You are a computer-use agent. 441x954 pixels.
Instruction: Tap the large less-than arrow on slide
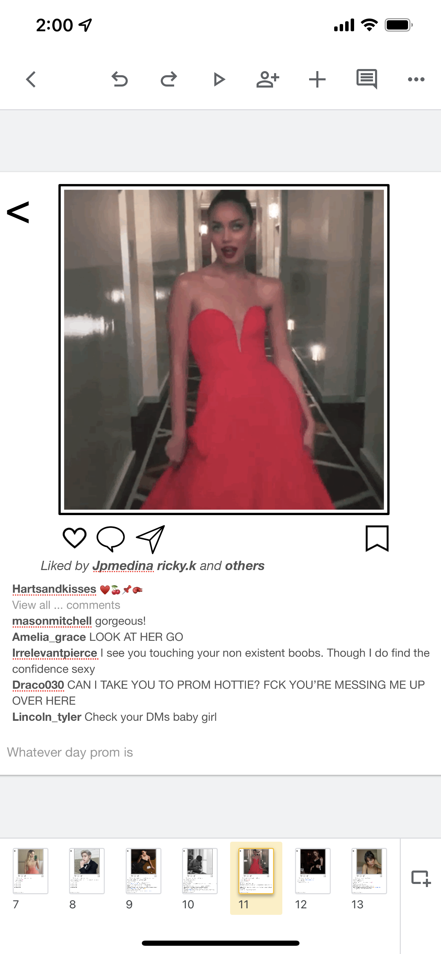pos(18,212)
